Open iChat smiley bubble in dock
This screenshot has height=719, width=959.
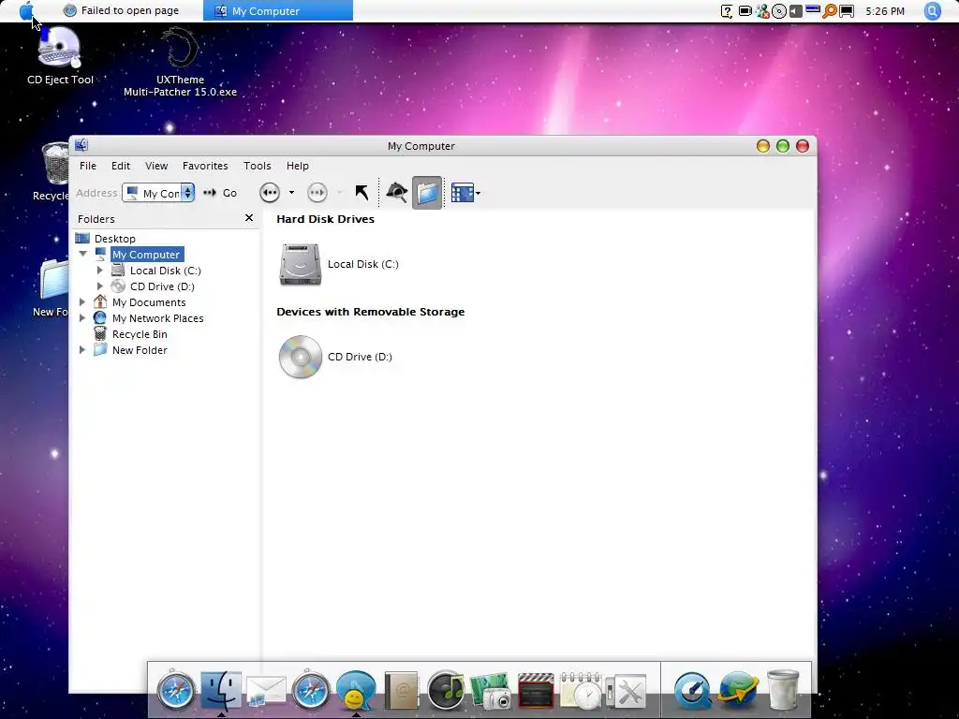(x=355, y=690)
